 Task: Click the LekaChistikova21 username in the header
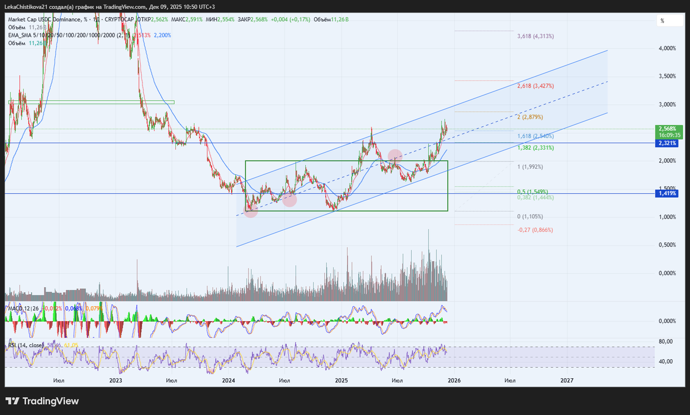(x=28, y=6)
